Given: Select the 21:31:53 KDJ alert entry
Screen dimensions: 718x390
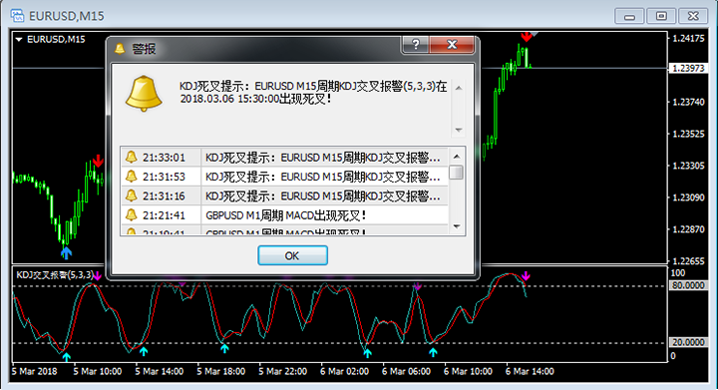Looking at the screenshot, I should [x=284, y=177].
